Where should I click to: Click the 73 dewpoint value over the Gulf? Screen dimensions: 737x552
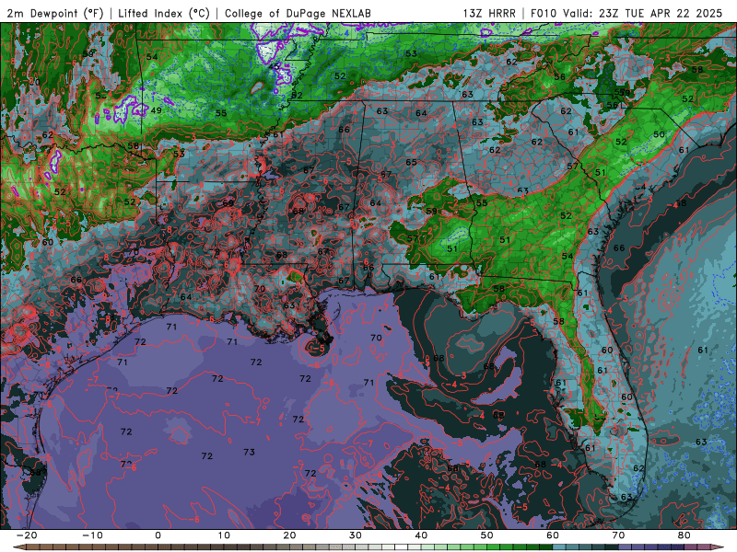coord(249,452)
